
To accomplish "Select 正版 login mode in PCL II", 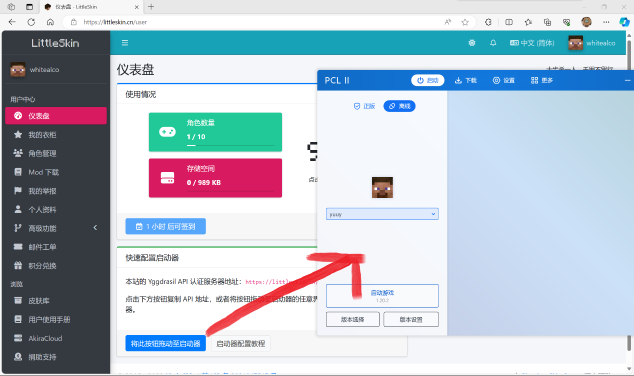I will (x=364, y=106).
